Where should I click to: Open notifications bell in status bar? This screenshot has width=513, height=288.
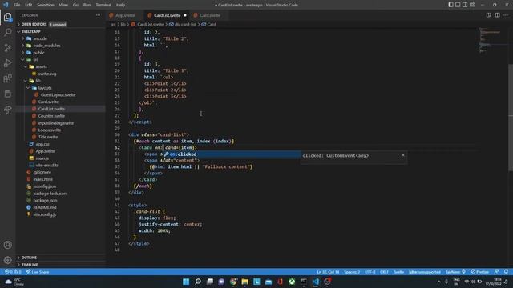point(506,272)
